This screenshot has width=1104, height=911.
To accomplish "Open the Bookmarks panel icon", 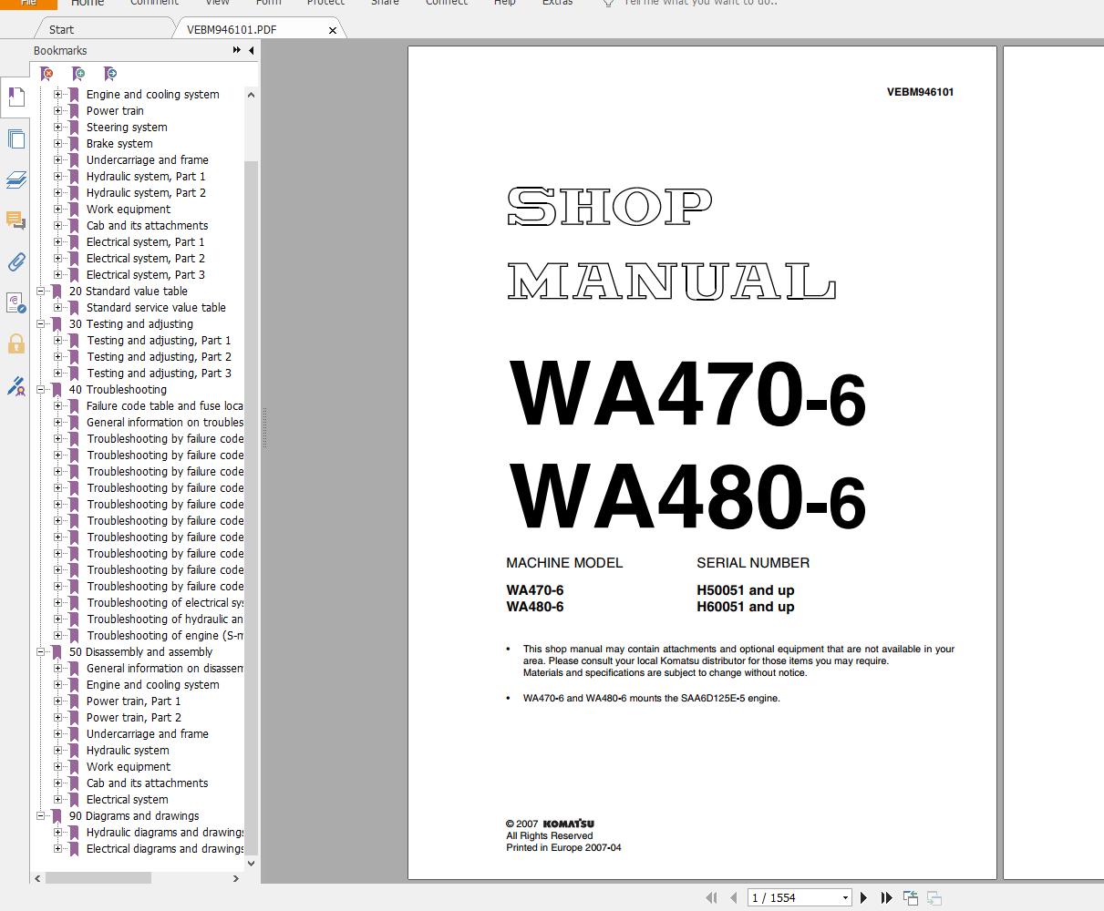I will tap(15, 97).
